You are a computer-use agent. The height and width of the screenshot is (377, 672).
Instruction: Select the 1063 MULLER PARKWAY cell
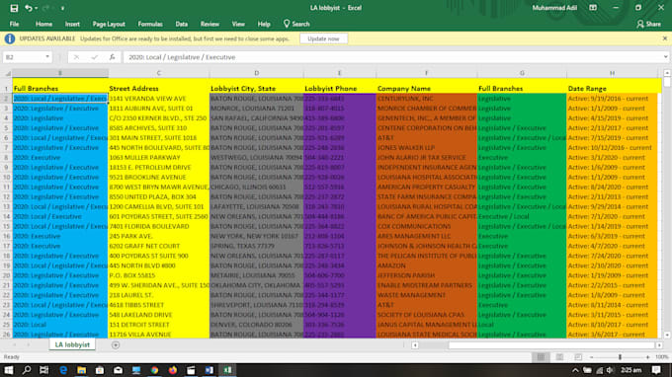(x=158, y=158)
